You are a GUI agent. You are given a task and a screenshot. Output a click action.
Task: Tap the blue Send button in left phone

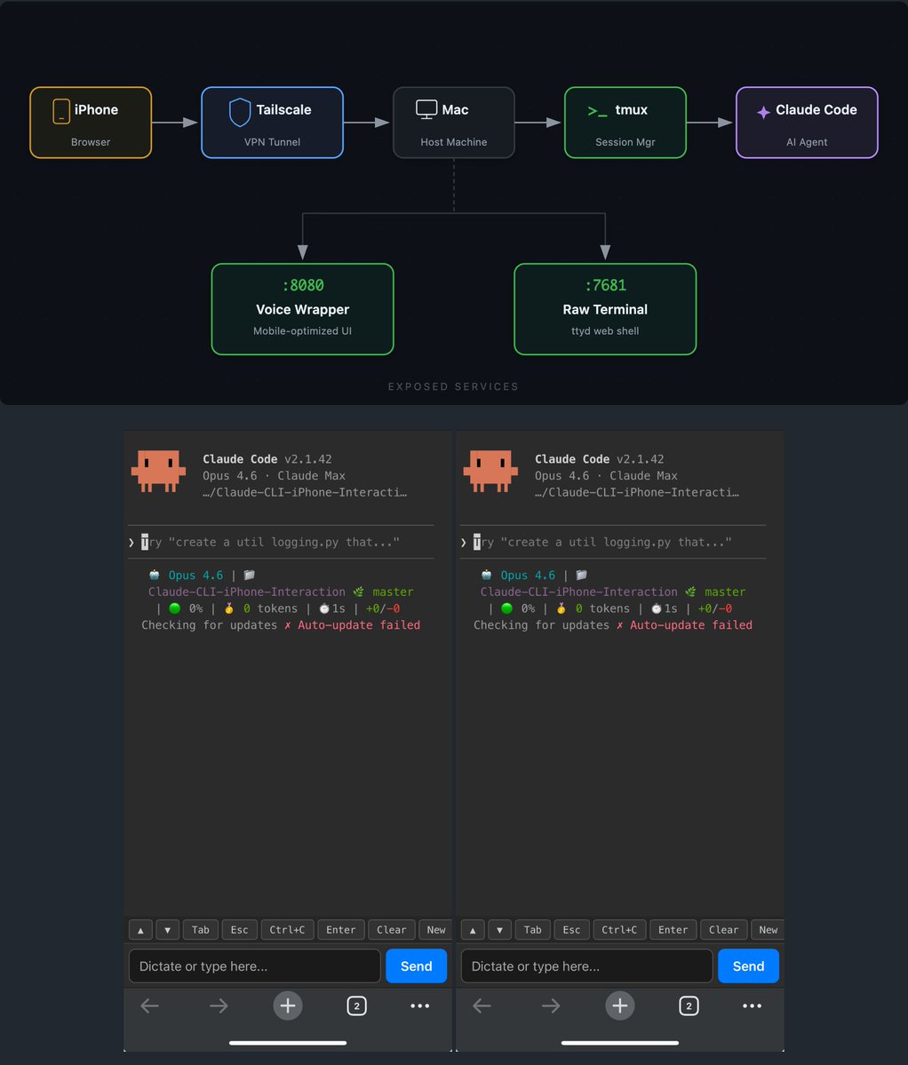417,966
